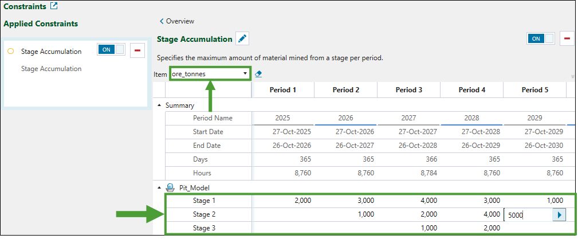Click the pencil edit icon beside Stage Accumulation
Image resolution: width=578 pixels, height=239 pixels.
click(243, 39)
